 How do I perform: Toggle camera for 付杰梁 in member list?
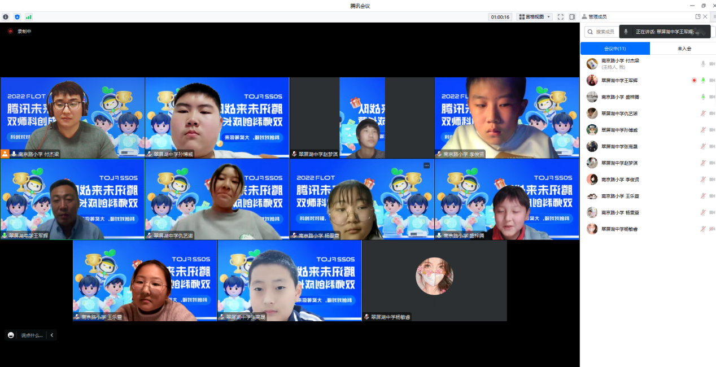(712, 64)
